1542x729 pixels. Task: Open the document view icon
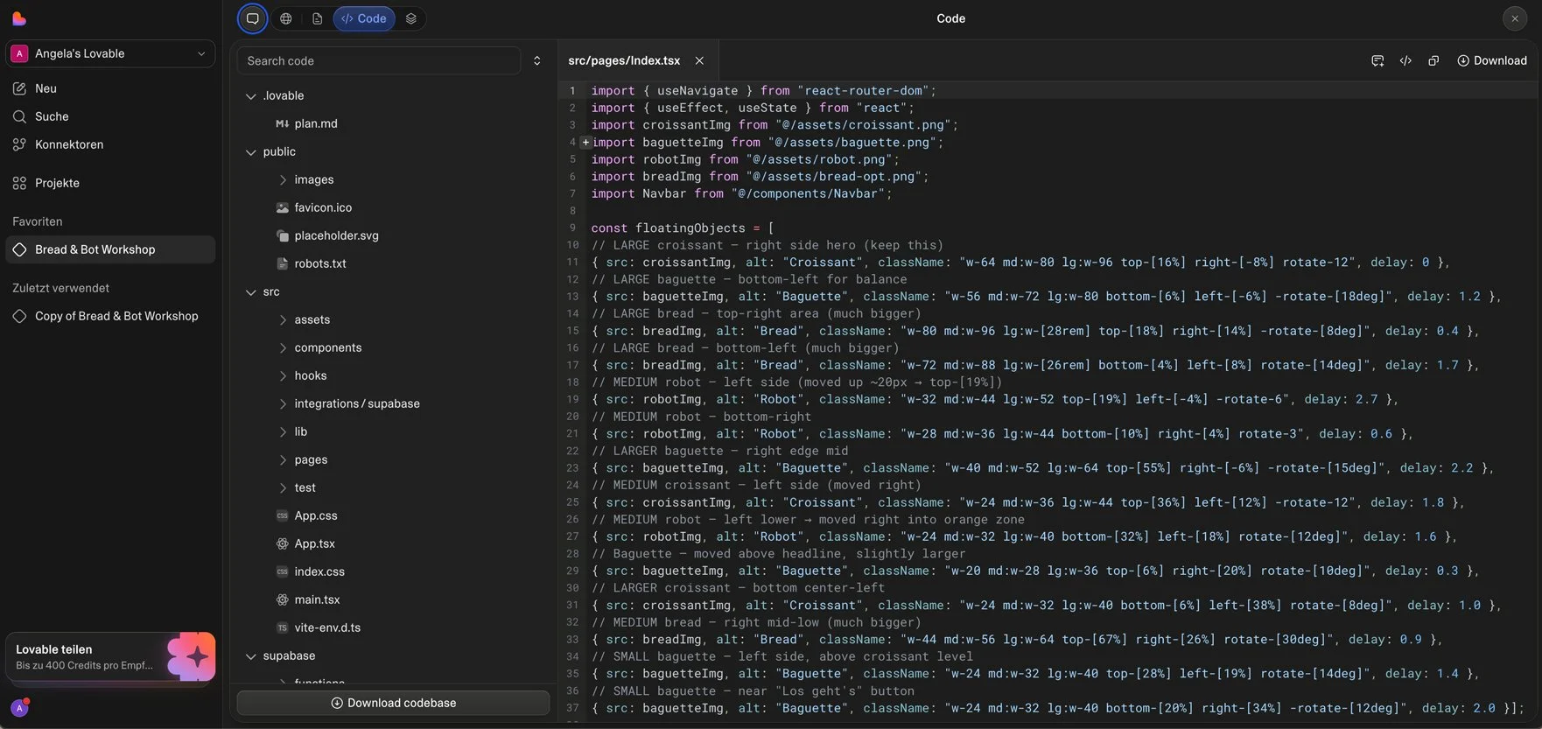coord(317,18)
